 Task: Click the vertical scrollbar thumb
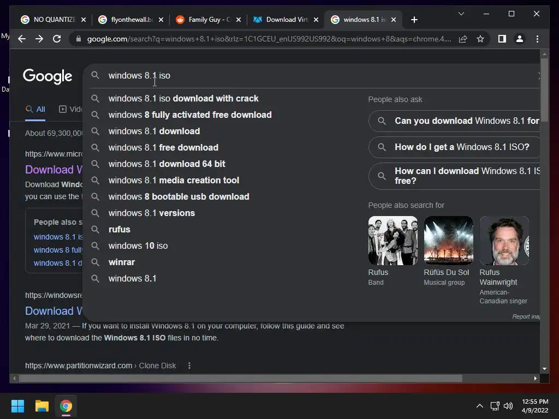click(544, 90)
